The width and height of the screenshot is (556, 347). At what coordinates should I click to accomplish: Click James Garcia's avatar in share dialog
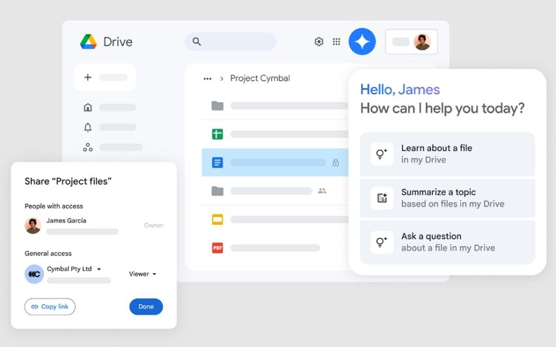[x=33, y=225]
